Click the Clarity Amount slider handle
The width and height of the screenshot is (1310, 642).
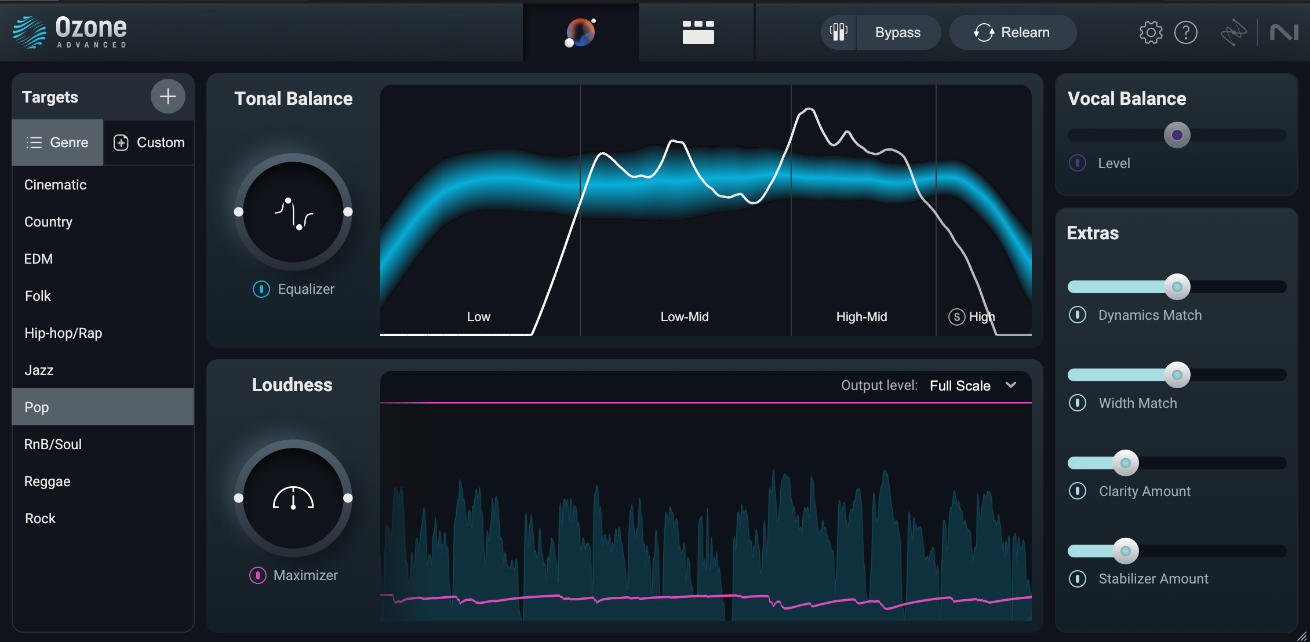pyautogui.click(x=1126, y=463)
